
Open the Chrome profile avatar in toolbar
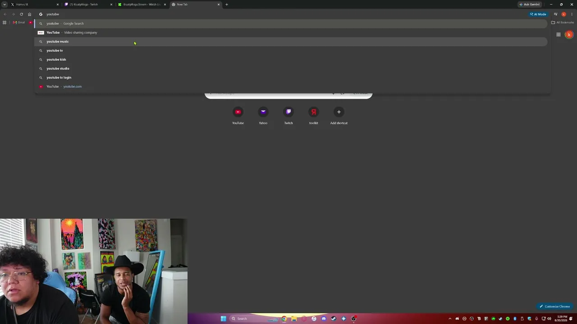tap(563, 14)
